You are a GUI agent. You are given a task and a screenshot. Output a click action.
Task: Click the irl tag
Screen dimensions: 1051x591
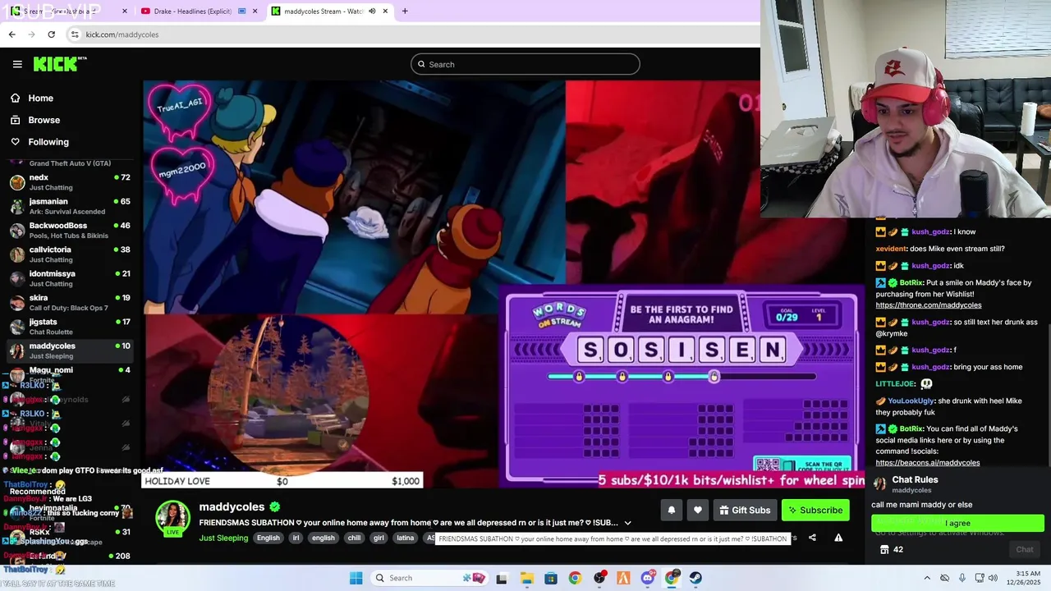(x=296, y=538)
